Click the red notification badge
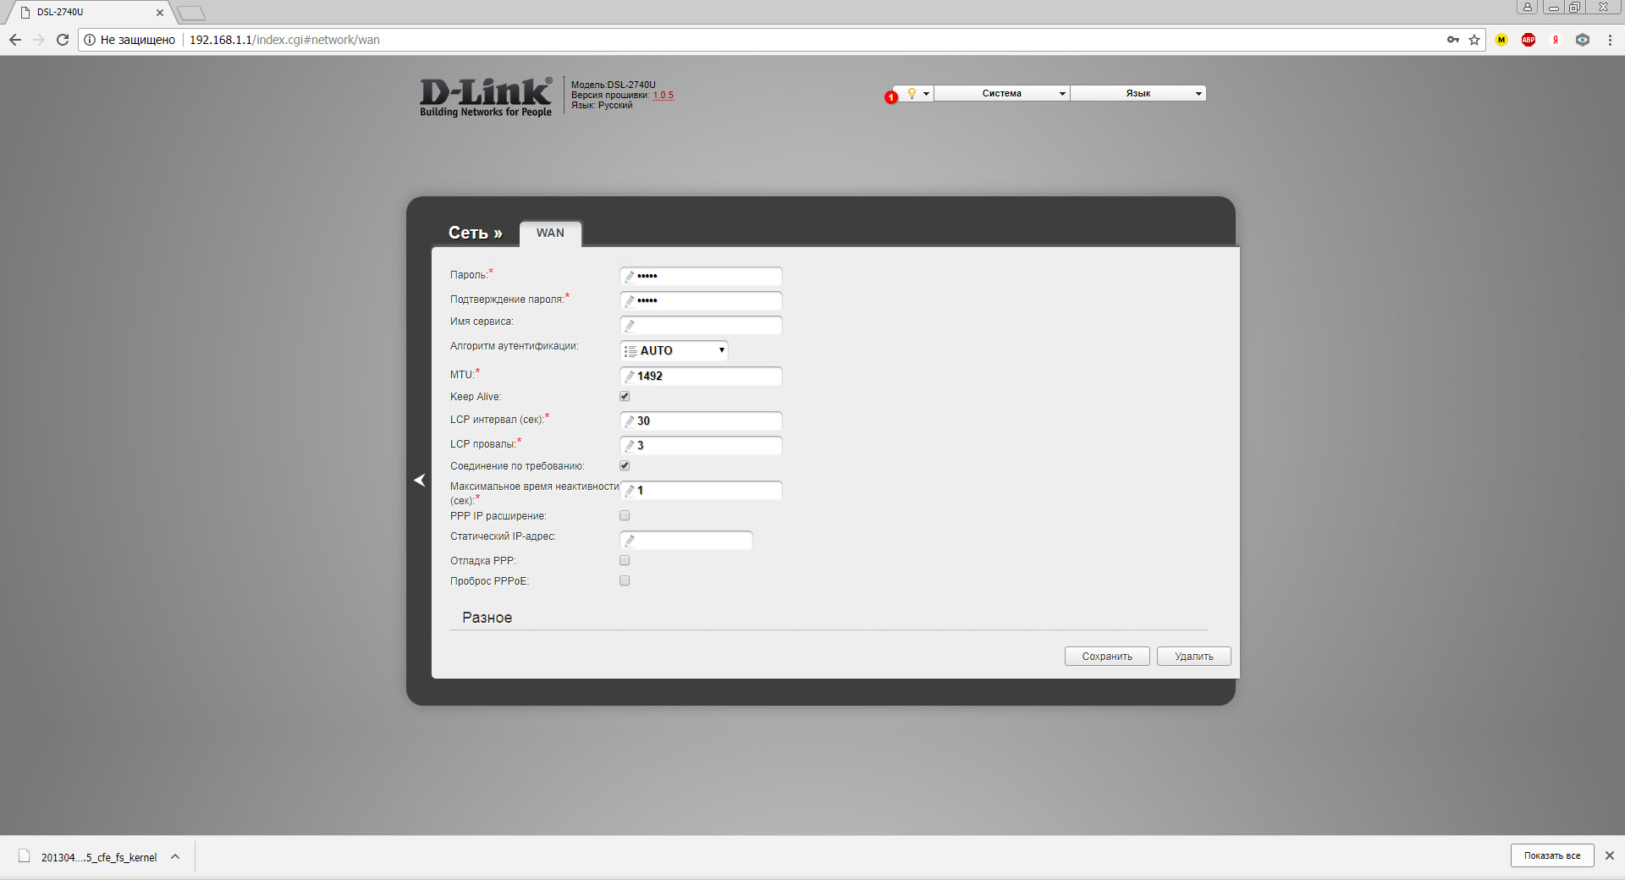 pos(890,97)
